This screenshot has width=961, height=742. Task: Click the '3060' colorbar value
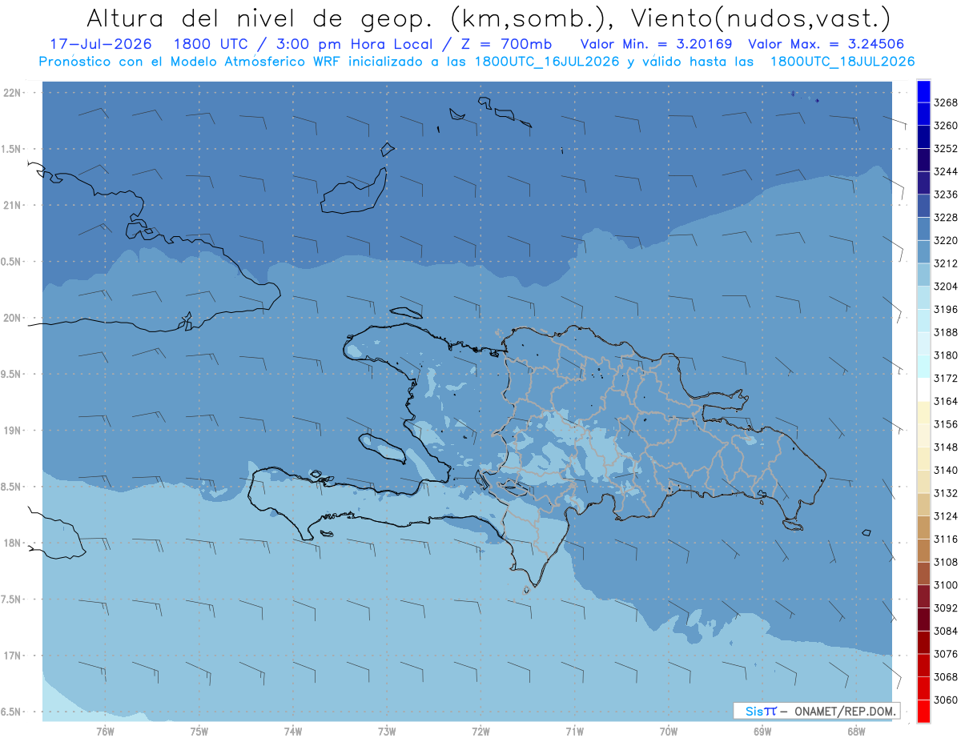946,700
